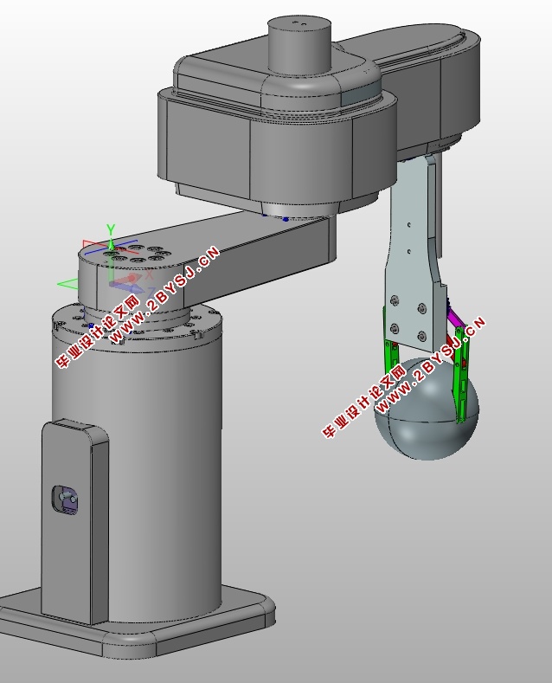Select the gray sphere held by gripper

coord(427,409)
